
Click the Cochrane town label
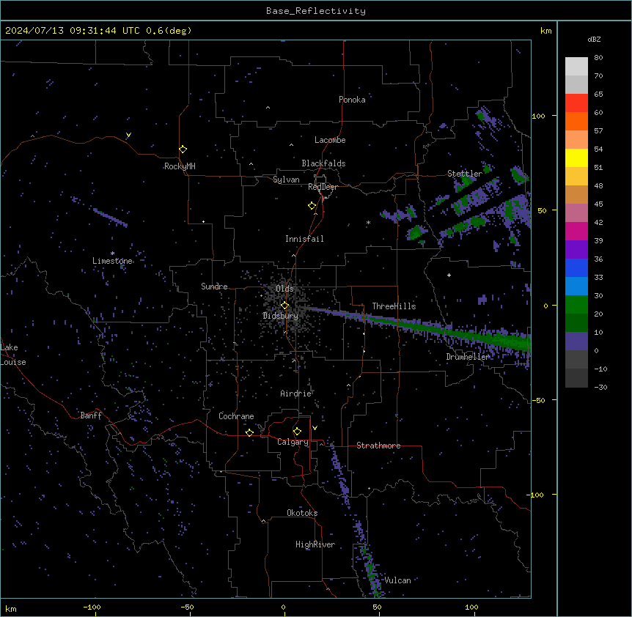[236, 416]
